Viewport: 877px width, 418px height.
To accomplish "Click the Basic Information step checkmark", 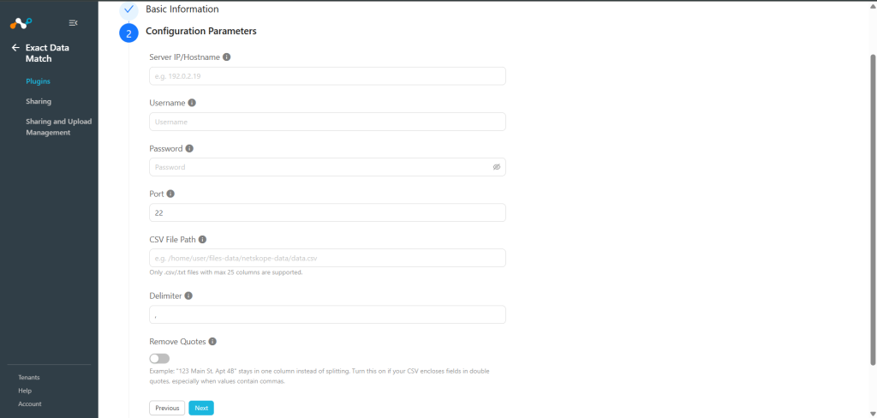I will 128,9.
